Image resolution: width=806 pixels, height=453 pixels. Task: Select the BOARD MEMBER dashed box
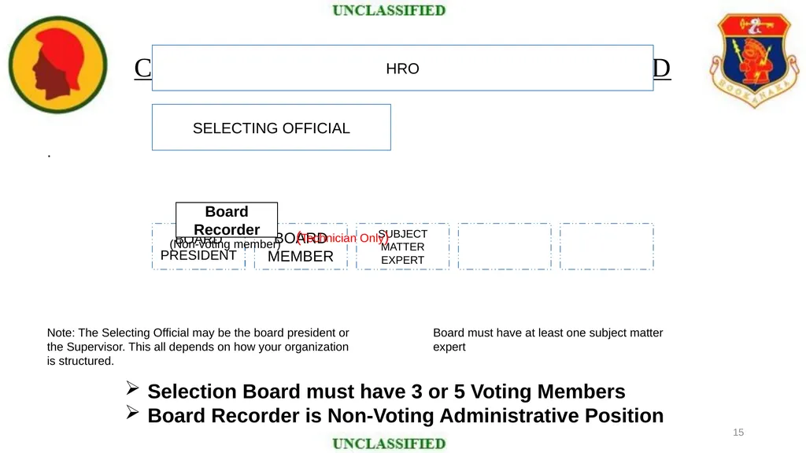[301, 247]
